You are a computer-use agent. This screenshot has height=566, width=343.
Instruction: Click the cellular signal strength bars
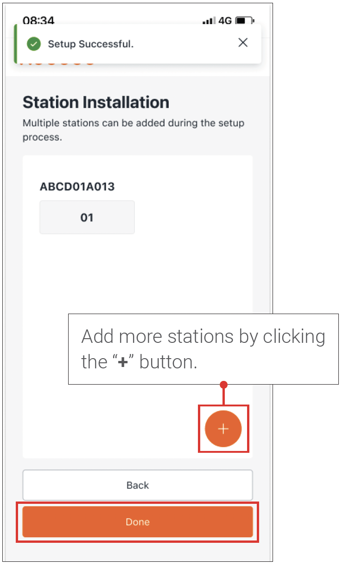(x=210, y=21)
